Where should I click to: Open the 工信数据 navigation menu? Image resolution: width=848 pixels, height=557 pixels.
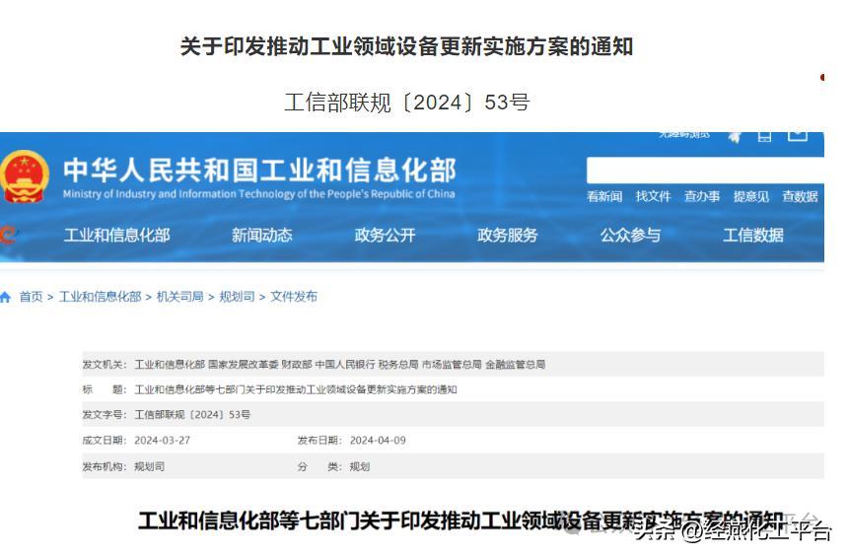pos(753,235)
